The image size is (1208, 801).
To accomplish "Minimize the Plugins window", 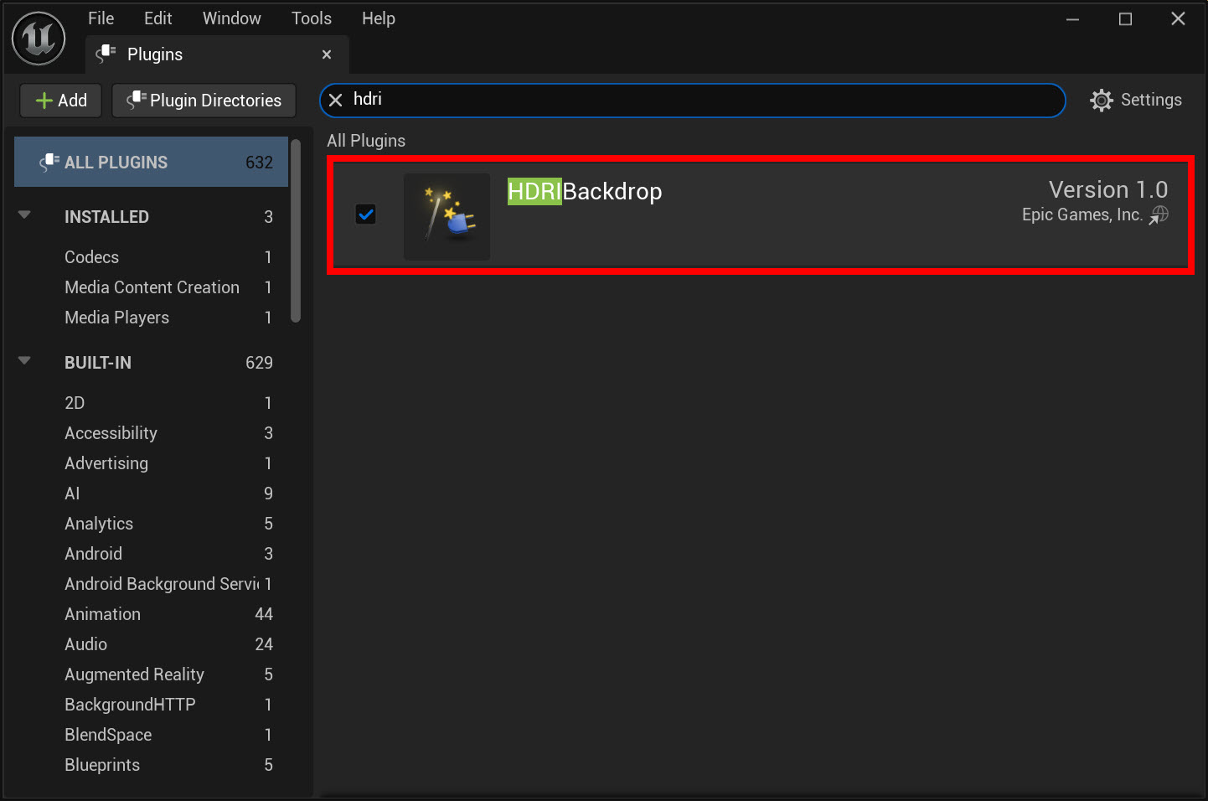I will coord(1072,19).
